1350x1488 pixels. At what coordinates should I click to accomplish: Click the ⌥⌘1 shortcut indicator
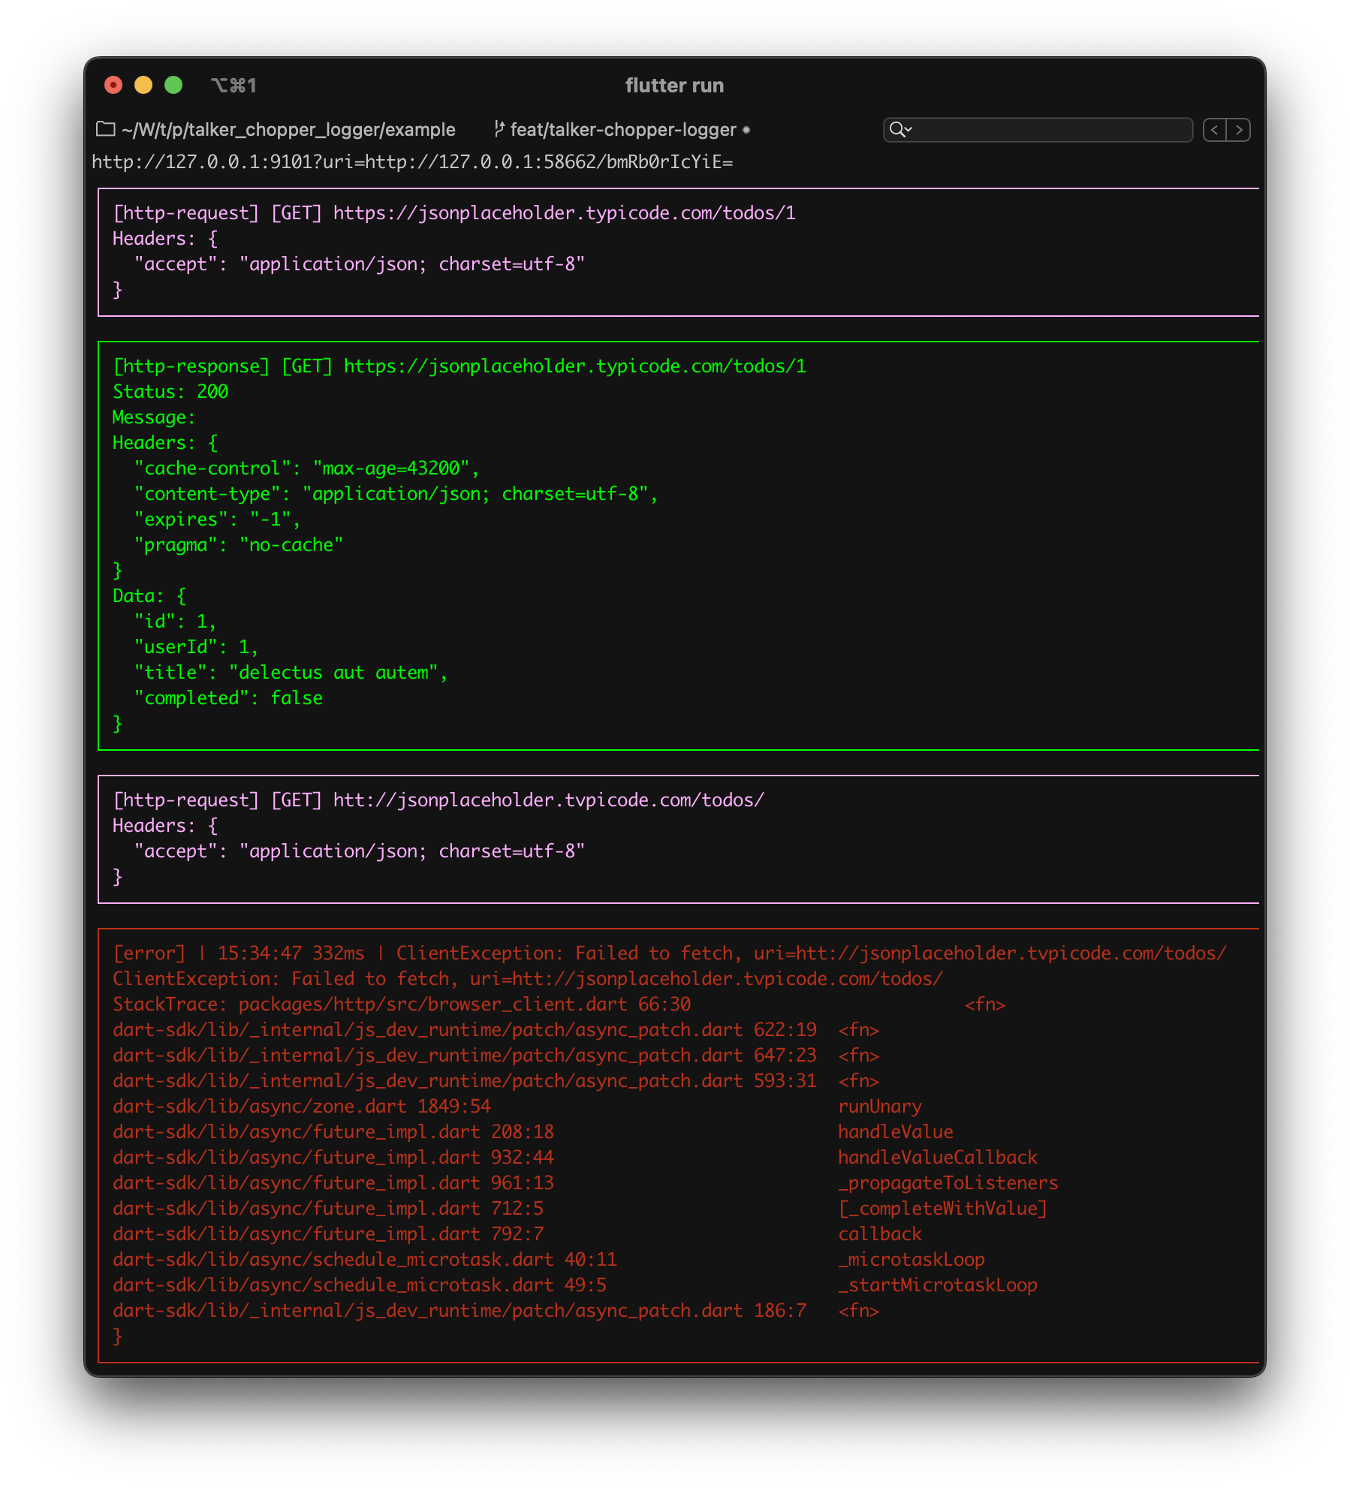click(x=234, y=86)
